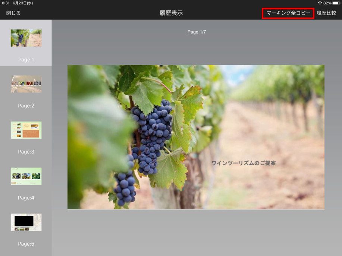This screenshot has height=256, width=342.
Task: Select the Page 5 thumbnail with black box
Action: [26, 222]
